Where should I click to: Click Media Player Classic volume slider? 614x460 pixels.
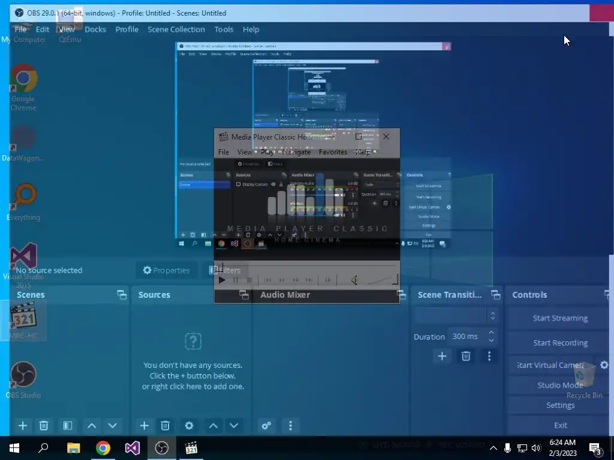point(383,280)
